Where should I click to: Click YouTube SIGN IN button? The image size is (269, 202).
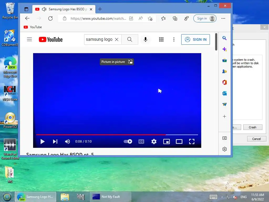(195, 39)
